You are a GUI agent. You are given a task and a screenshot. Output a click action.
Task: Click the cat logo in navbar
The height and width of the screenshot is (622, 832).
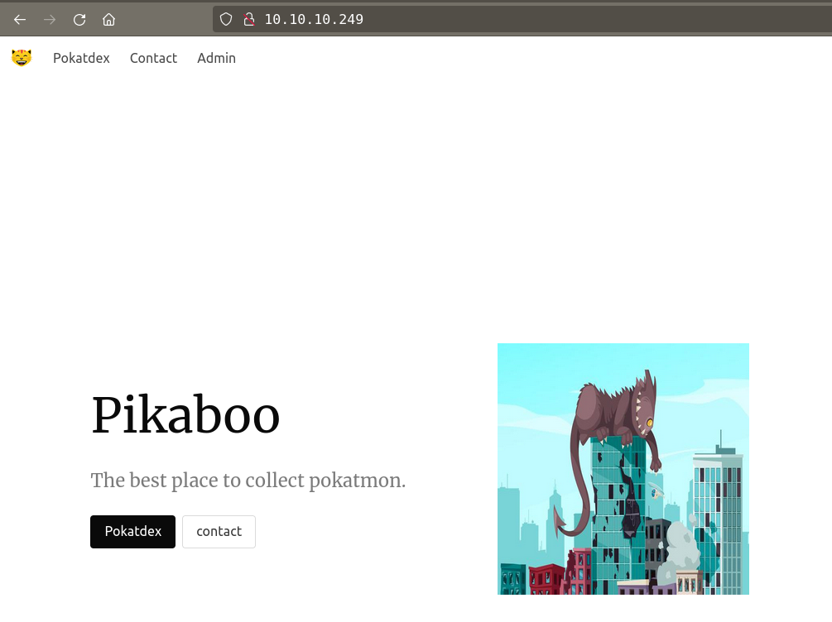tap(22, 58)
